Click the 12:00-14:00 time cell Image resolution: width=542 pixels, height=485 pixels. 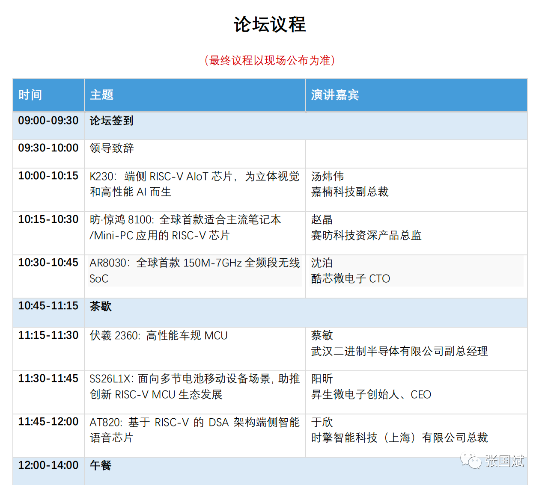coord(48,465)
